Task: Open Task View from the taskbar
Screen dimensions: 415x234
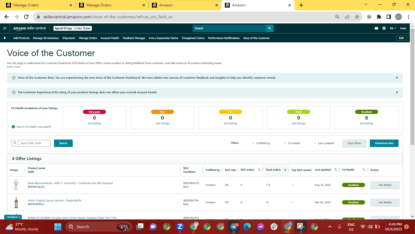Action: point(140,227)
